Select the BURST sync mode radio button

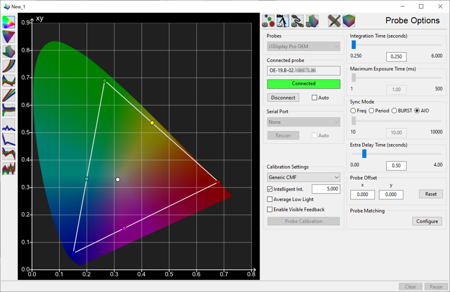(x=394, y=111)
